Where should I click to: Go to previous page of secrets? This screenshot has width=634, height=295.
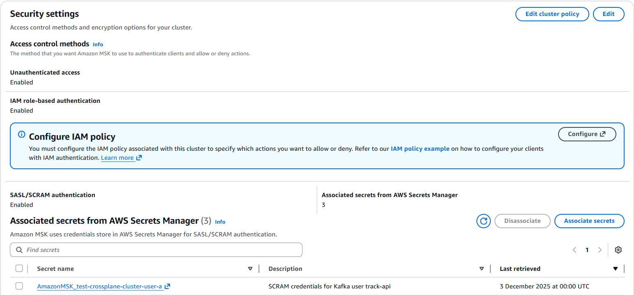click(x=574, y=250)
